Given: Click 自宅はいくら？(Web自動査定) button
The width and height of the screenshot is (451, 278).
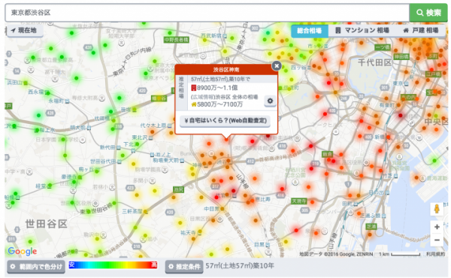Looking at the screenshot, I should pos(225,120).
